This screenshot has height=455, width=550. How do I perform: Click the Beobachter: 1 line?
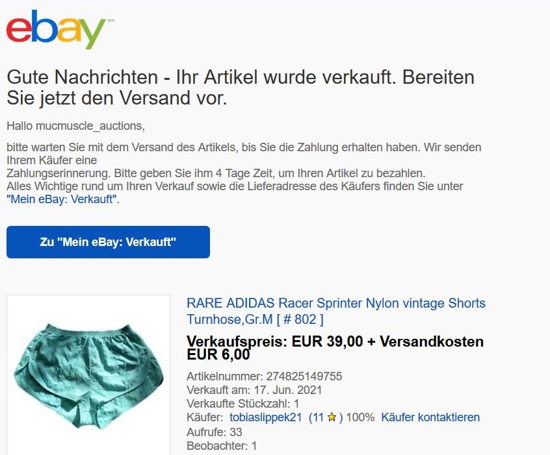[x=222, y=446]
